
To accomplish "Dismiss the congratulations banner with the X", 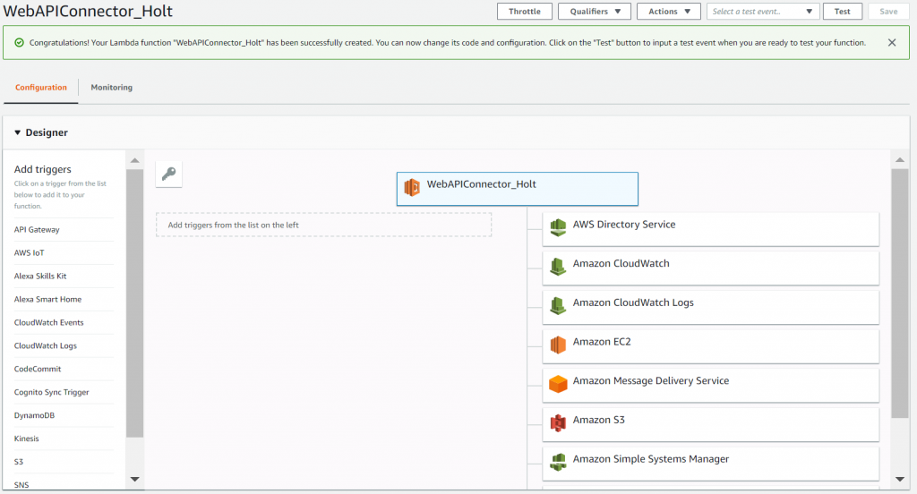I will pyautogui.click(x=892, y=43).
